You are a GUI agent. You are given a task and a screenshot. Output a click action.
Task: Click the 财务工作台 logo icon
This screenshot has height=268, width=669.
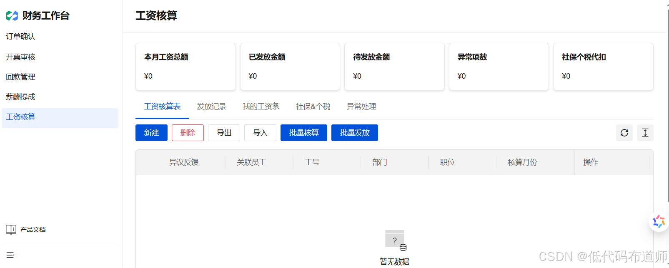coord(12,16)
